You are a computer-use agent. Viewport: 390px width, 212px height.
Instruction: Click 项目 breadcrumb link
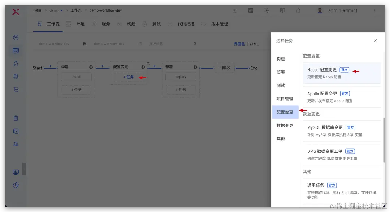pyautogui.click(x=38, y=10)
